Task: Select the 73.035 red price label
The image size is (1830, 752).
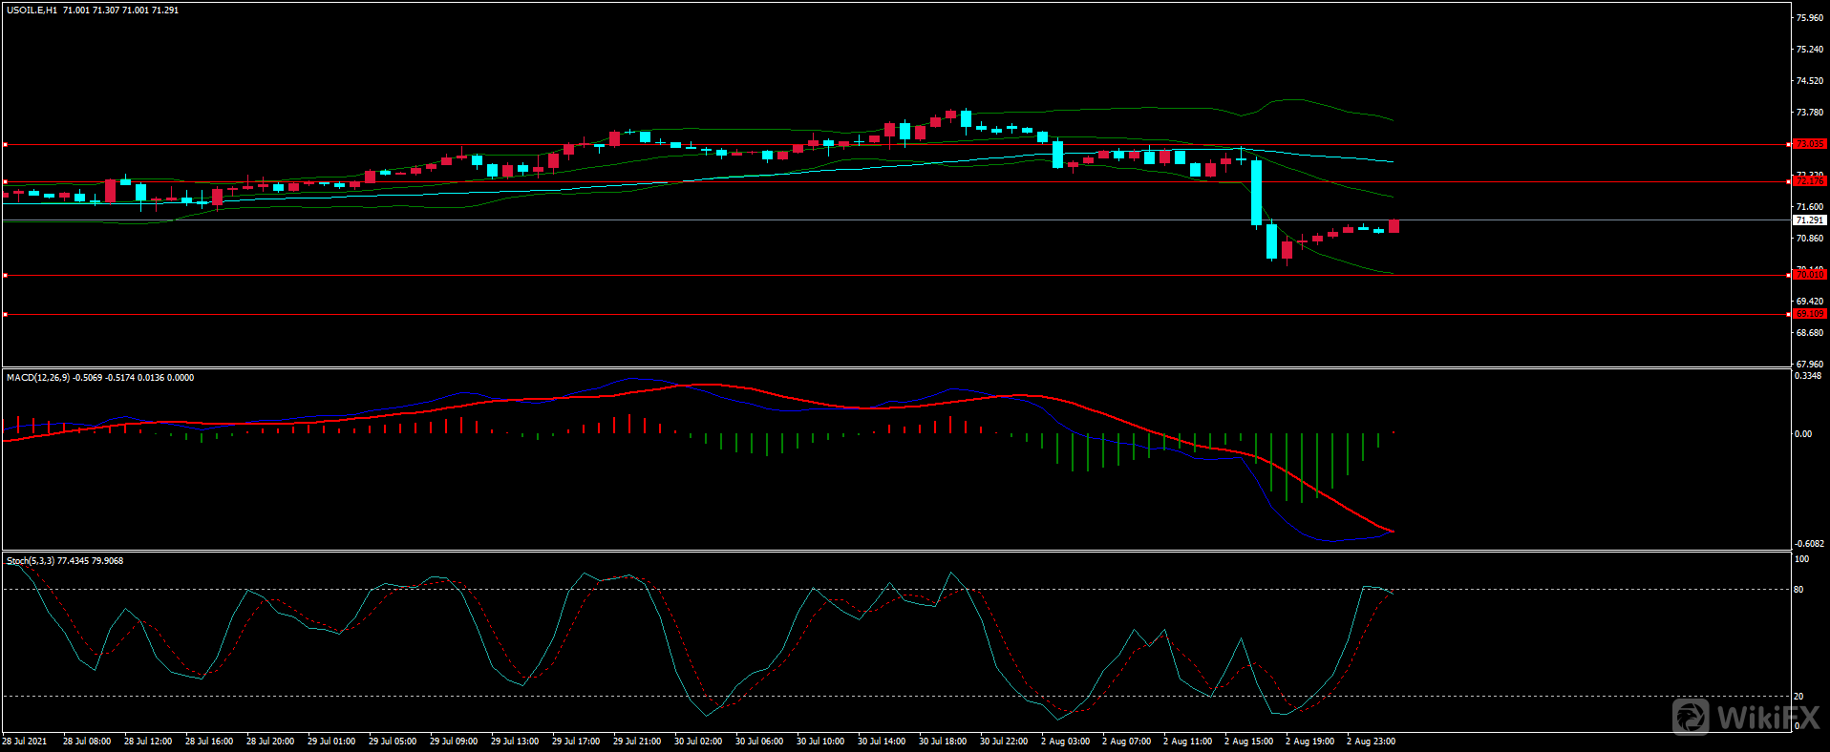Action: click(x=1809, y=144)
